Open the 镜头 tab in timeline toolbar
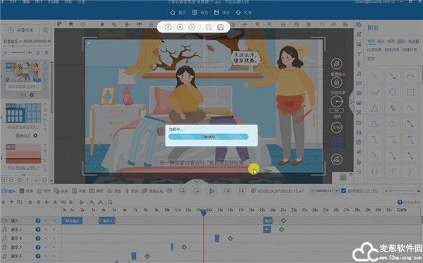Screen dimensions: 423x263 coord(9,191)
